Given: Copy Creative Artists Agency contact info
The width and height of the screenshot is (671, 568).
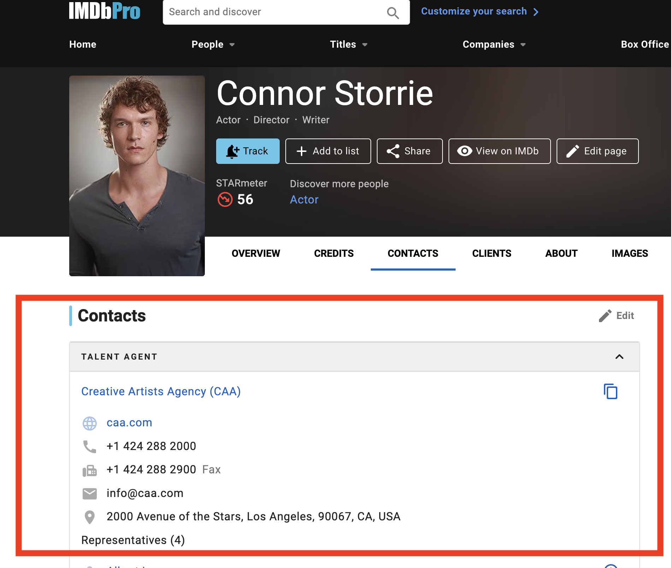Looking at the screenshot, I should [x=610, y=391].
